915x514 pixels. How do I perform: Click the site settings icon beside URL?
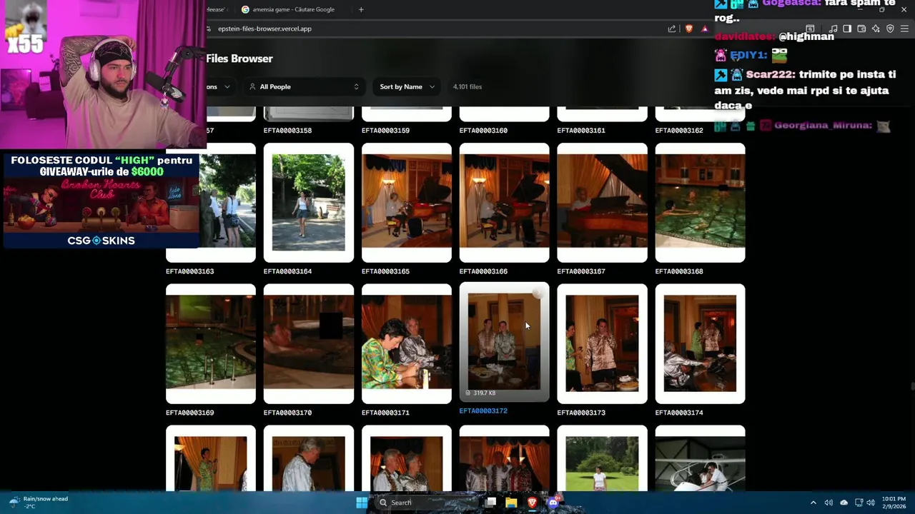[209, 29]
